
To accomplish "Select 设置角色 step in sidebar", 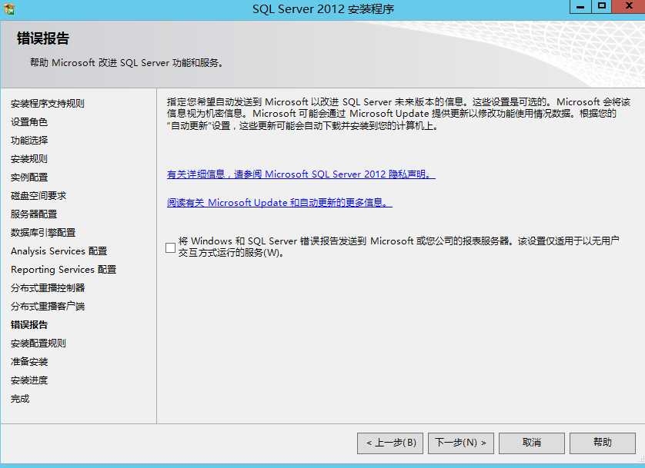I will (29, 122).
